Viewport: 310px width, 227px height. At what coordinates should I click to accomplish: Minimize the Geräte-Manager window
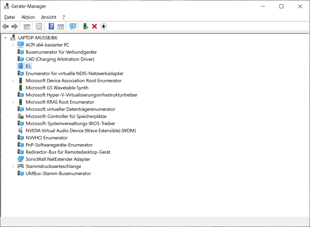tap(263, 6)
